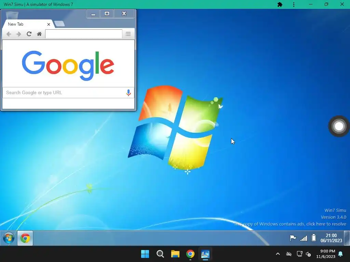Click the address bar in simulated Chrome
The image size is (350, 262).
coord(84,34)
